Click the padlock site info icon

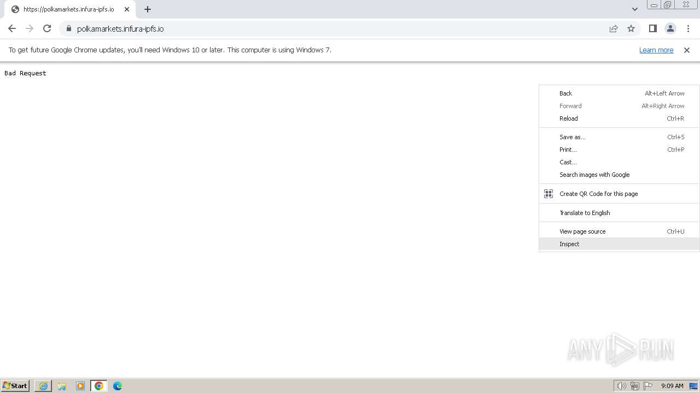68,28
